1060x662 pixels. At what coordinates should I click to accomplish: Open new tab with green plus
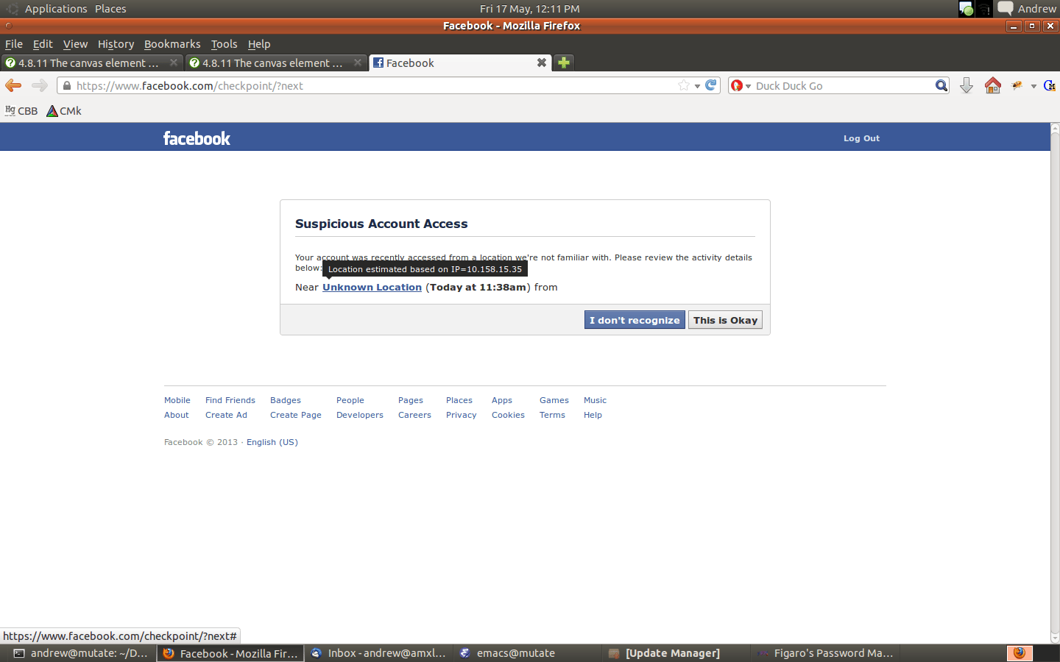pyautogui.click(x=564, y=63)
